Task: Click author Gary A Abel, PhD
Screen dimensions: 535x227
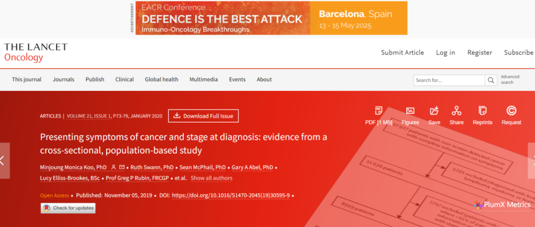Action: (252, 168)
